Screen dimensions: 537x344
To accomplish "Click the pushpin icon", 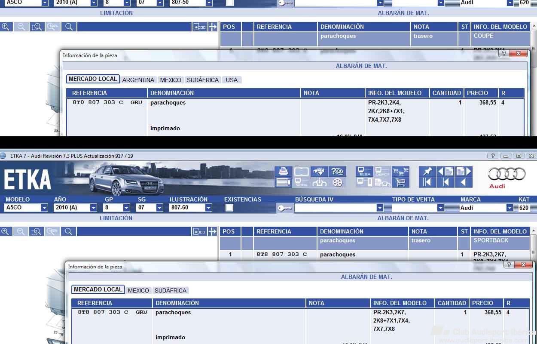I will point(427,172).
